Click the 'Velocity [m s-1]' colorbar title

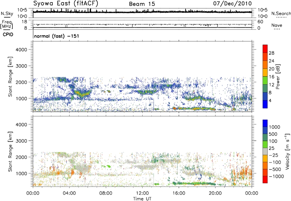288,151
